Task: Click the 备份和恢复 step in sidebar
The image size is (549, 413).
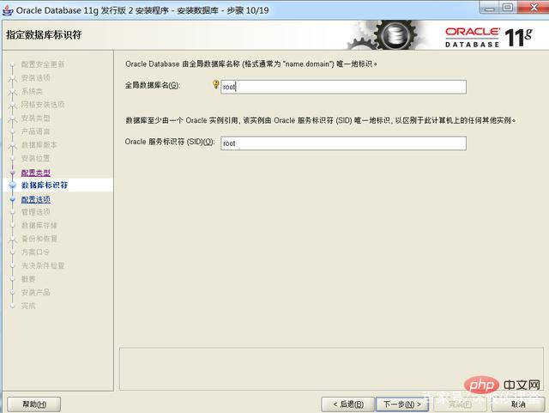Action: [39, 239]
